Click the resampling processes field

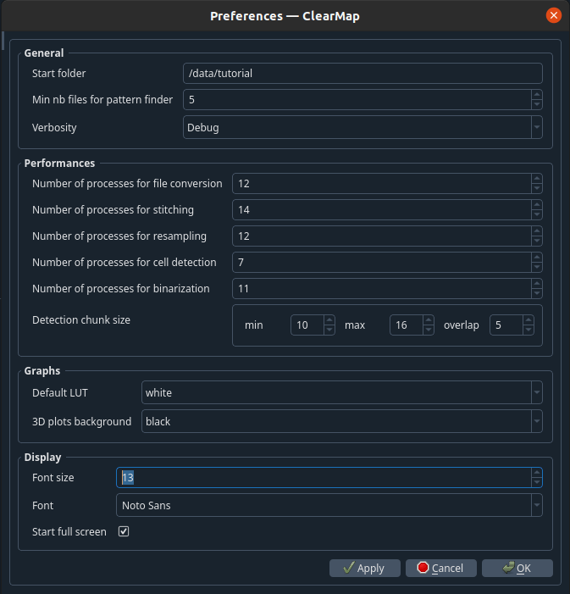(x=382, y=236)
